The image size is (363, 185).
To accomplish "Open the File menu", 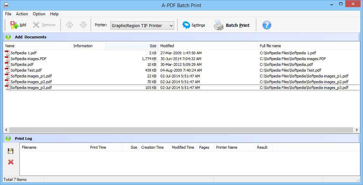I will click(x=8, y=14).
